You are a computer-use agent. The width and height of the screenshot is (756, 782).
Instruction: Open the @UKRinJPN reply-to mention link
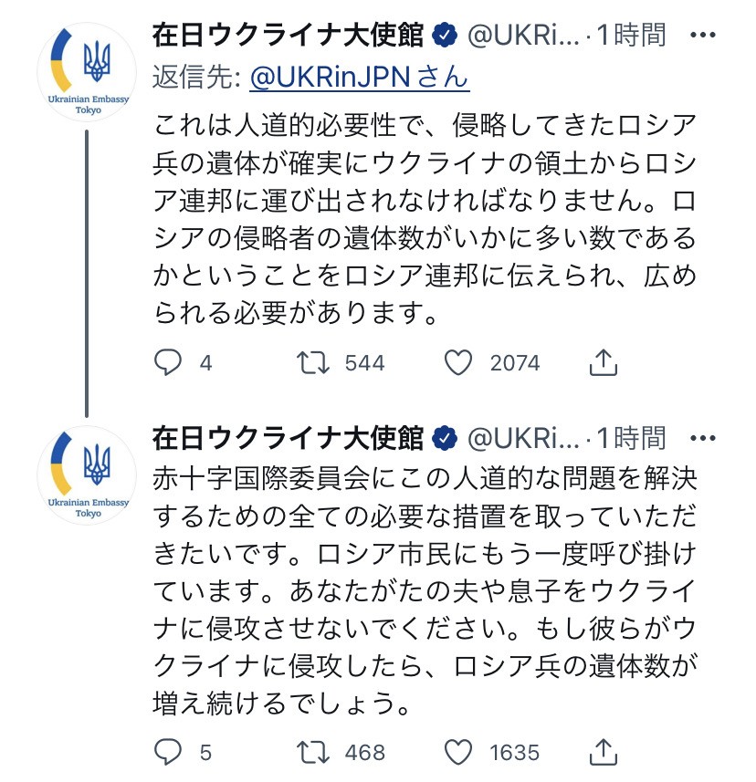pos(359,77)
